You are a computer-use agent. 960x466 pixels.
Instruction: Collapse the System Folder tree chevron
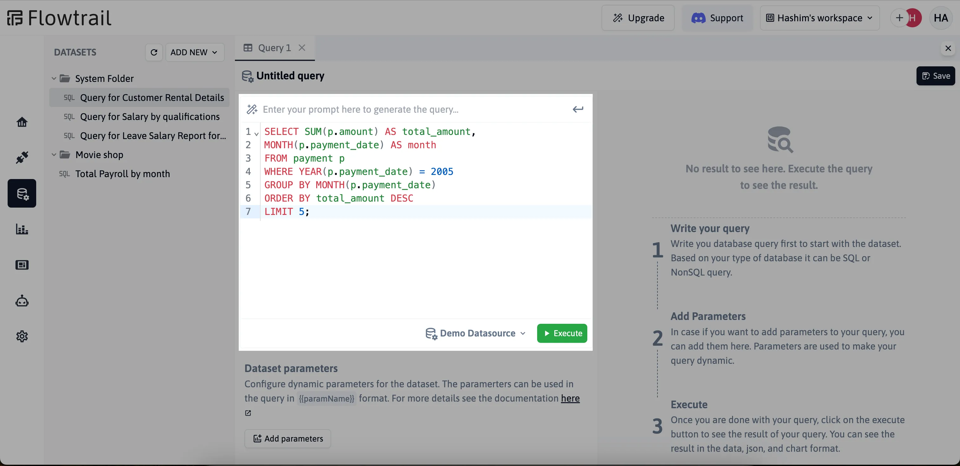coord(54,78)
